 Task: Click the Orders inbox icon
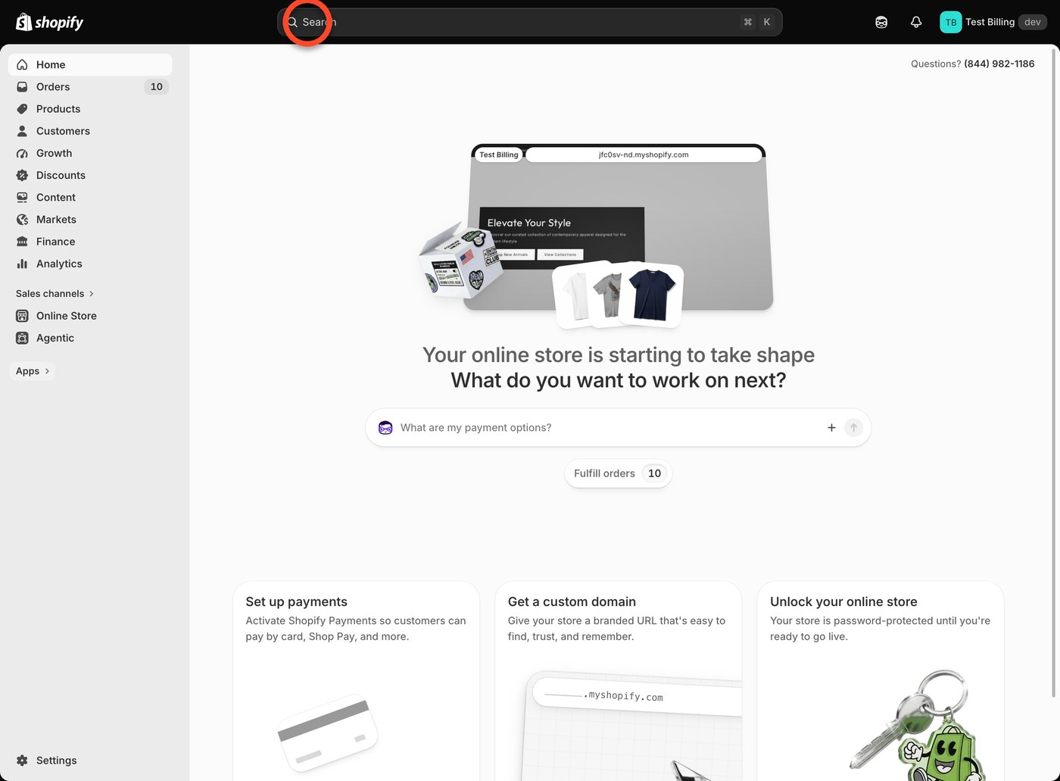pos(22,86)
